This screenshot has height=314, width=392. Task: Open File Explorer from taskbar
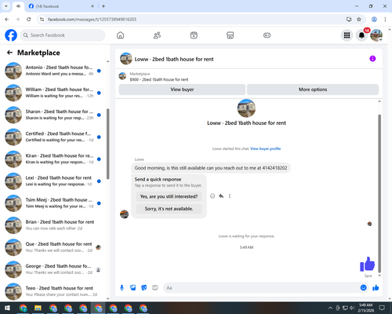click(x=38, y=308)
